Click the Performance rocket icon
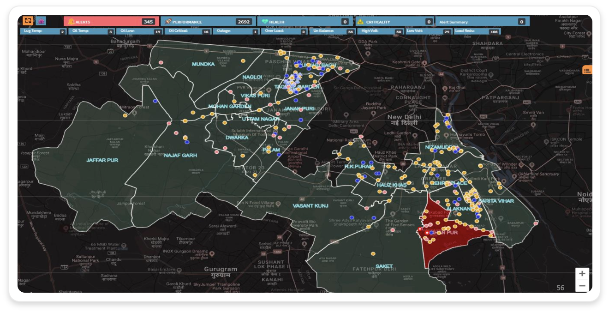Image resolution: width=609 pixels, height=313 pixels. tap(168, 22)
